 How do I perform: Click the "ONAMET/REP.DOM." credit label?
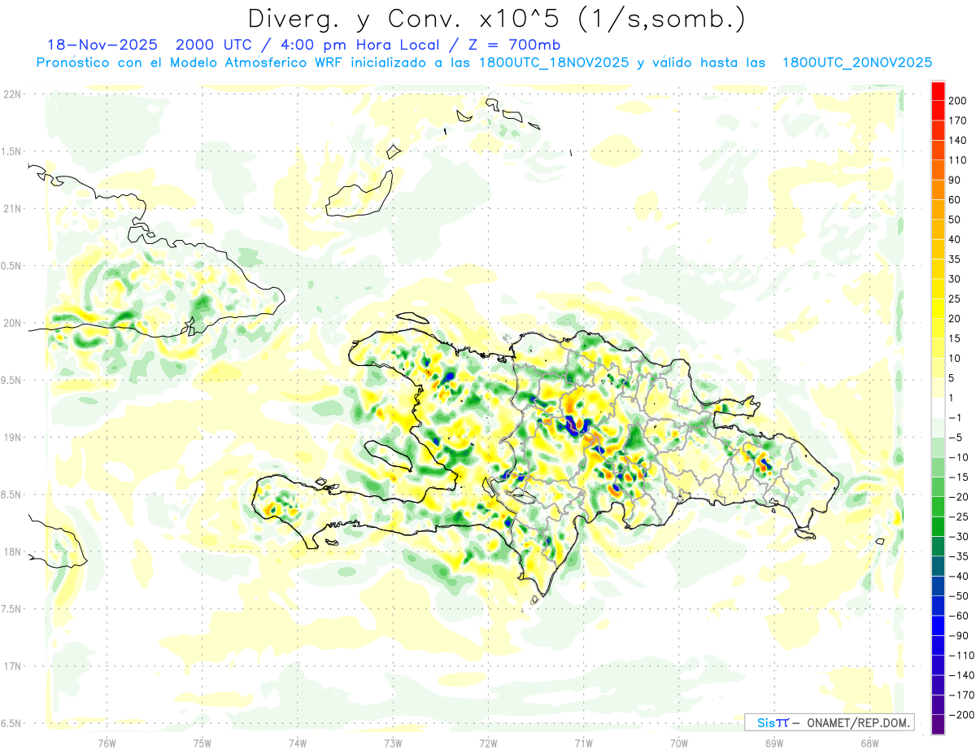tap(857, 722)
